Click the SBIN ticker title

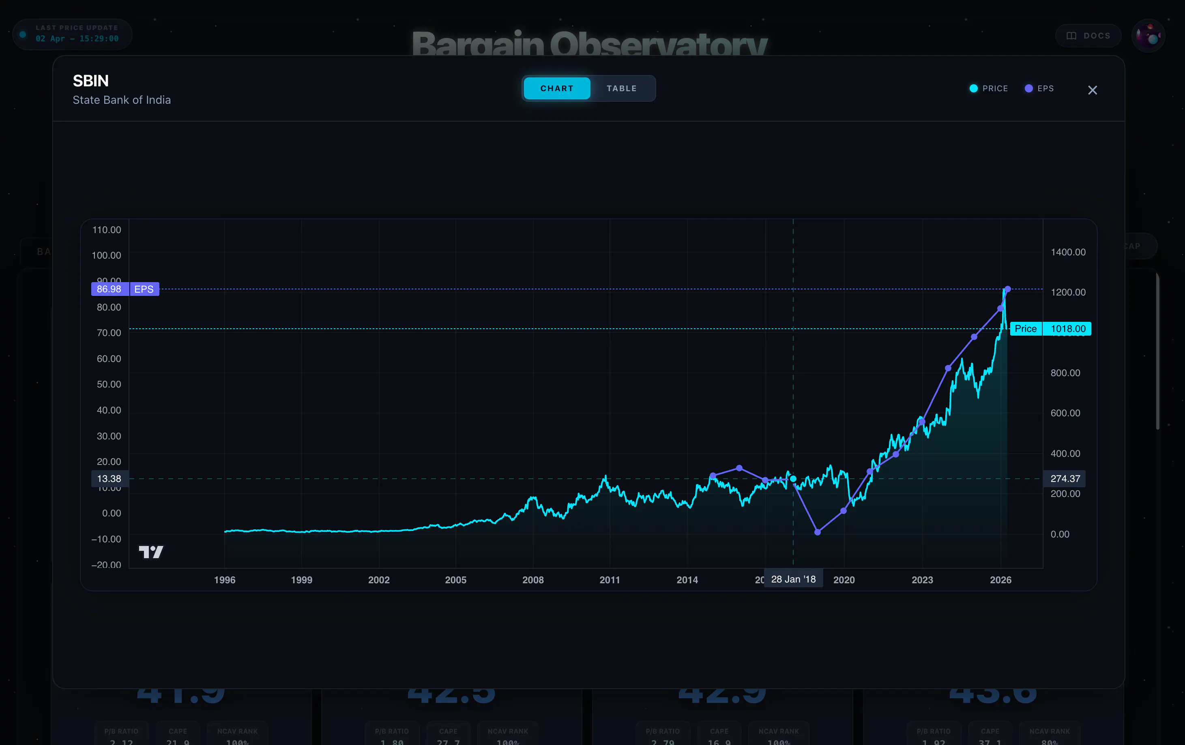tap(90, 81)
